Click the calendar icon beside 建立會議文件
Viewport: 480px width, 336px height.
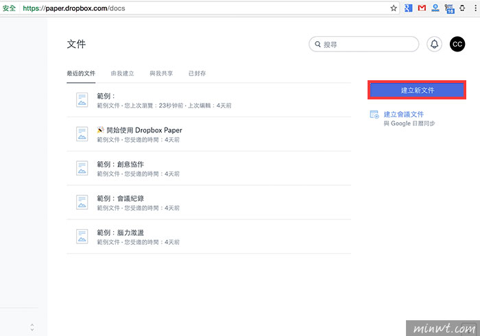coord(374,115)
